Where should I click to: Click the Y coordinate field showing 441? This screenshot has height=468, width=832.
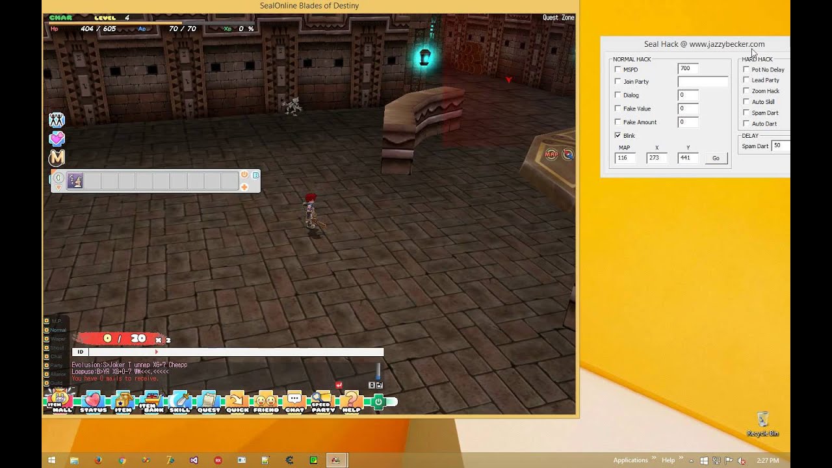pos(688,158)
